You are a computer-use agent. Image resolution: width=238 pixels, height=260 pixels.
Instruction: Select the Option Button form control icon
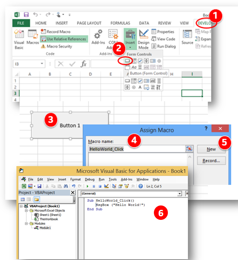click(159, 61)
